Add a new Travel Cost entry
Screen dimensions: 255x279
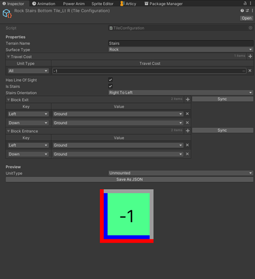(250, 56)
